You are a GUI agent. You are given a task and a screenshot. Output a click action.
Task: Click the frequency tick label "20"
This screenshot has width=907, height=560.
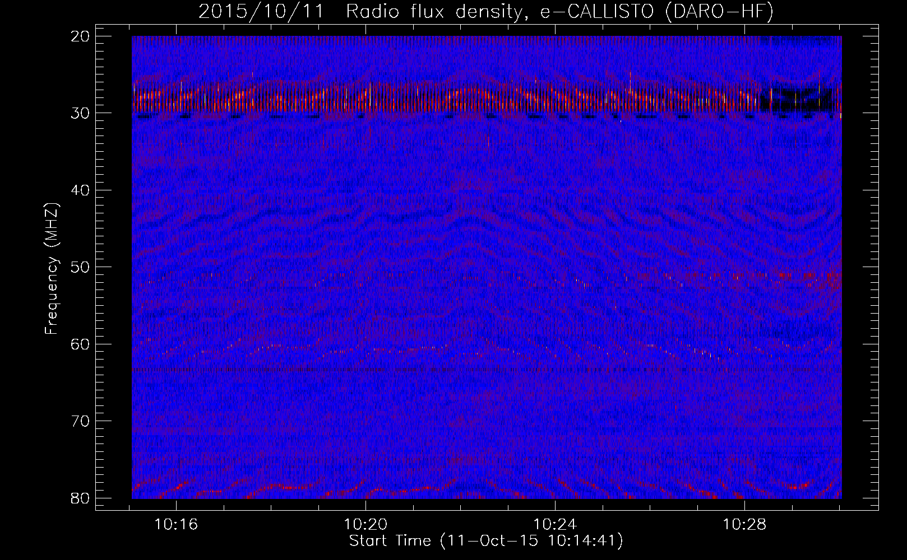point(81,36)
